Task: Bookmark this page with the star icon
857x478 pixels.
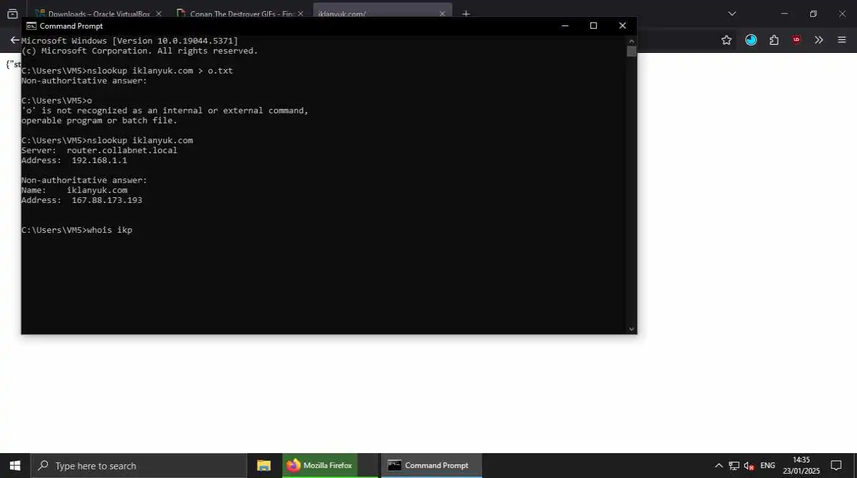Action: (726, 40)
